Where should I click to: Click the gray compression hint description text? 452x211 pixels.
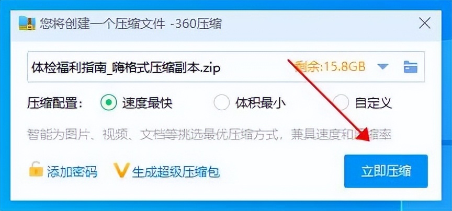[x=211, y=134]
